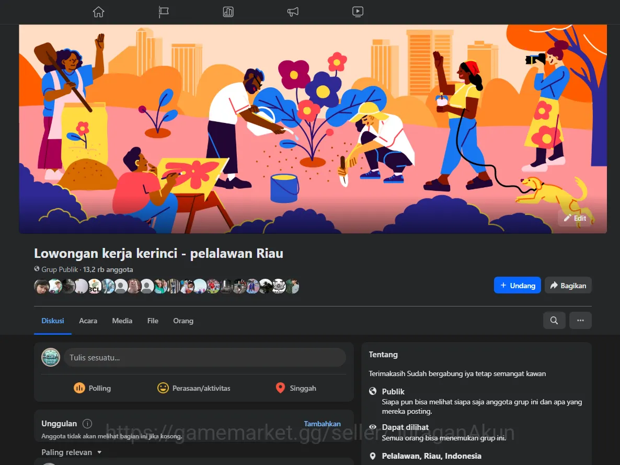The width and height of the screenshot is (620, 465).
Task: Click the 'Terimakasih Sudah bergabung' description text
Action: point(457,373)
